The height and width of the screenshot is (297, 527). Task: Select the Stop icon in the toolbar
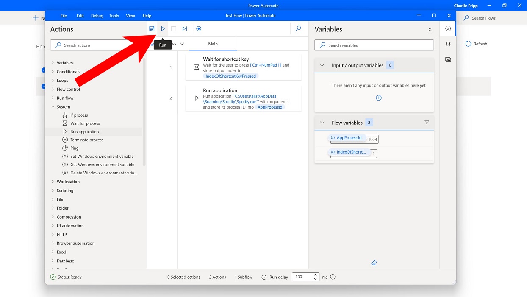point(174,28)
